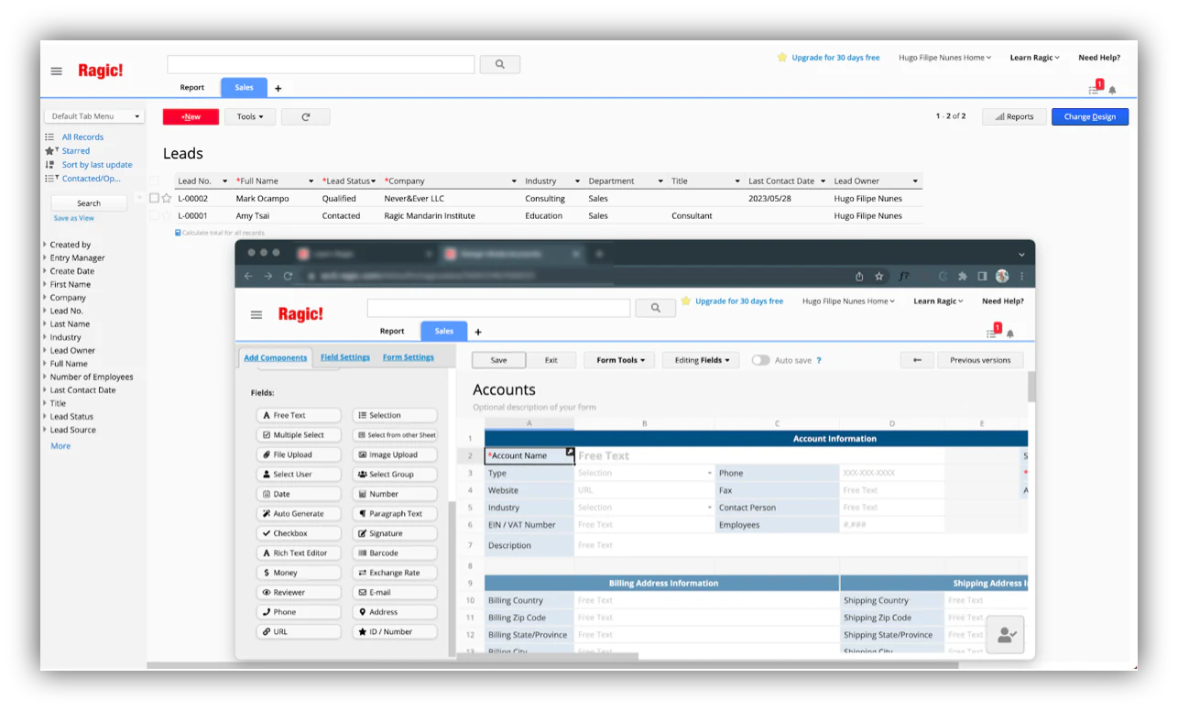
Task: Add a Checkbox field component
Action: (299, 533)
